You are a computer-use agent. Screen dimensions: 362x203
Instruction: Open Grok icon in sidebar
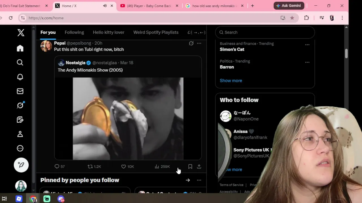20,105
